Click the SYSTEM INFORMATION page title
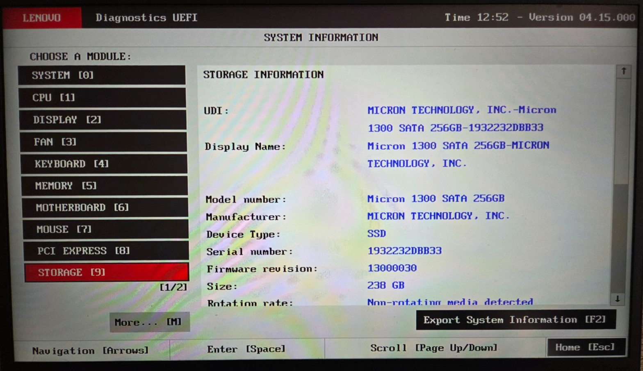The image size is (643, 371). (x=321, y=38)
